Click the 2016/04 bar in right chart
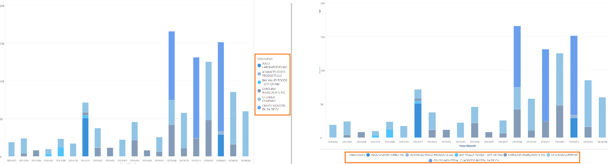Screen dimensions: 610x164 (x=588, y=109)
